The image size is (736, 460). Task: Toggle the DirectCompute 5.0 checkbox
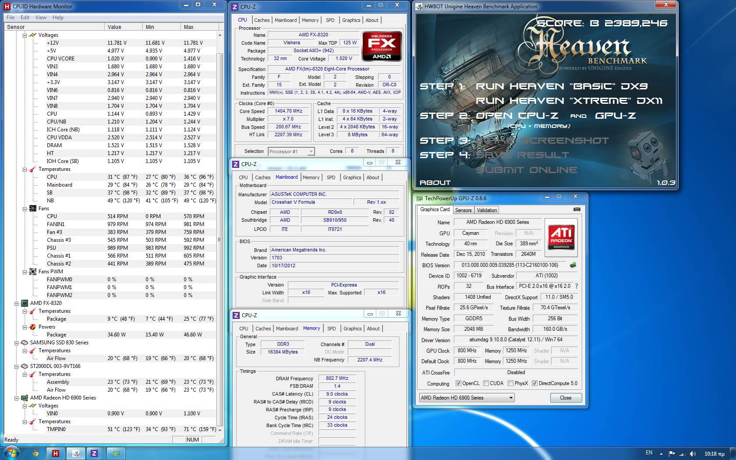point(534,383)
